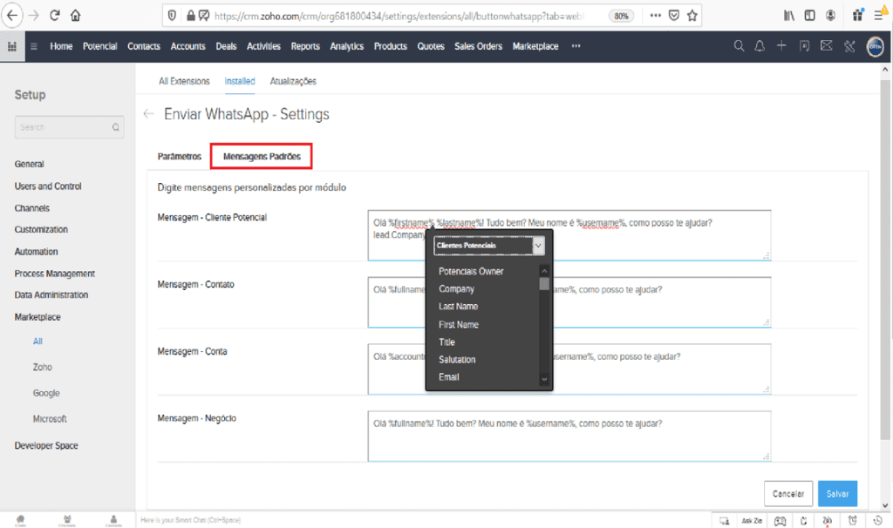Open the mail envelope icon
This screenshot has height=528, width=893.
coord(826,46)
